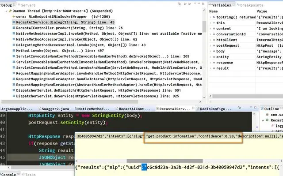Viewport: 283px width, 176px height.
Task: Expand the httpClient variable
Action: click(210, 40)
